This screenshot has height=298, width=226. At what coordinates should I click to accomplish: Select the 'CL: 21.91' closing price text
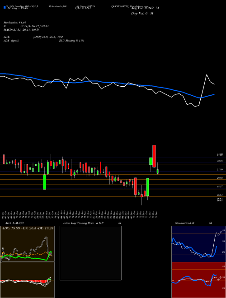point(83,8)
